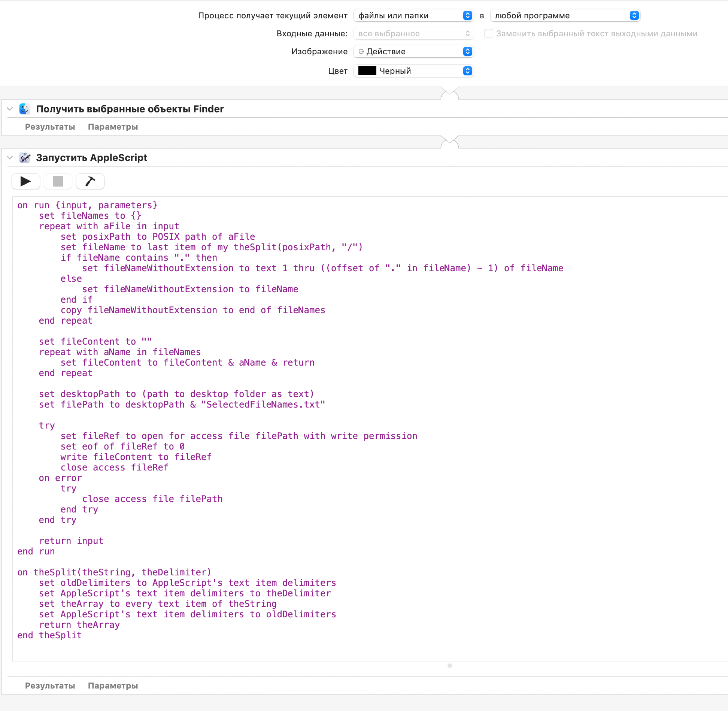This screenshot has height=711, width=728.
Task: Open the любой программе dropdown
Action: (x=565, y=15)
